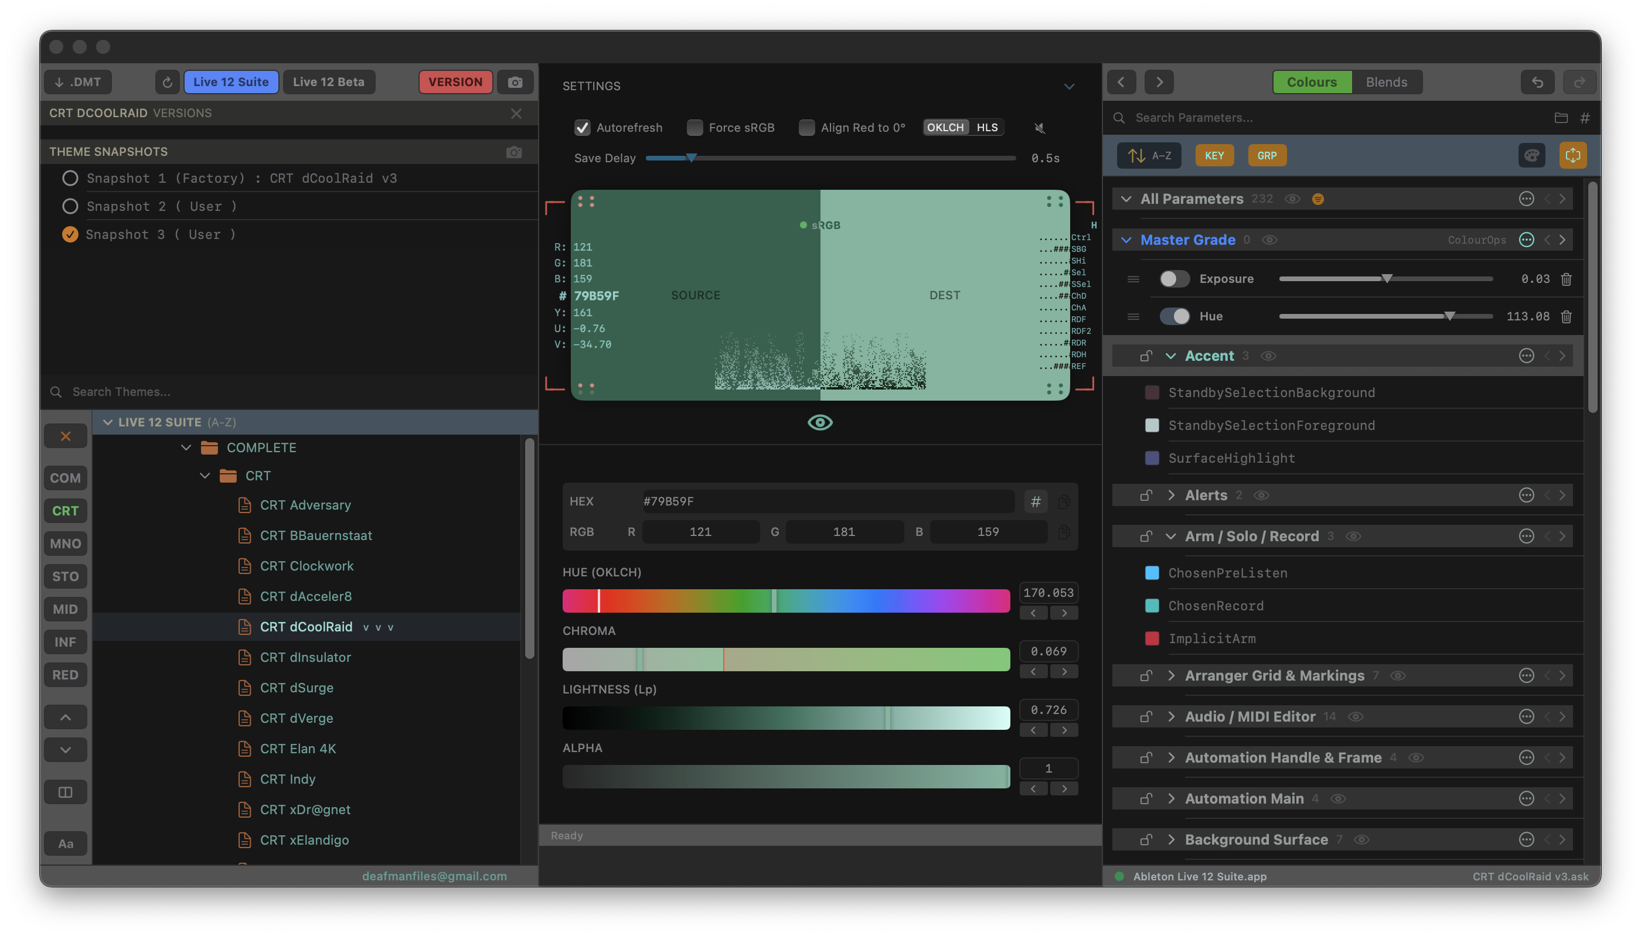
Task: Expand the Audio / MIDI Editor group
Action: point(1171,717)
